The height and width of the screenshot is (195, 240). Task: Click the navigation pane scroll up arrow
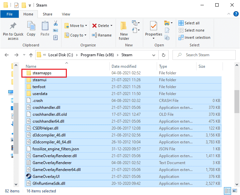pyautogui.click(x=16, y=65)
